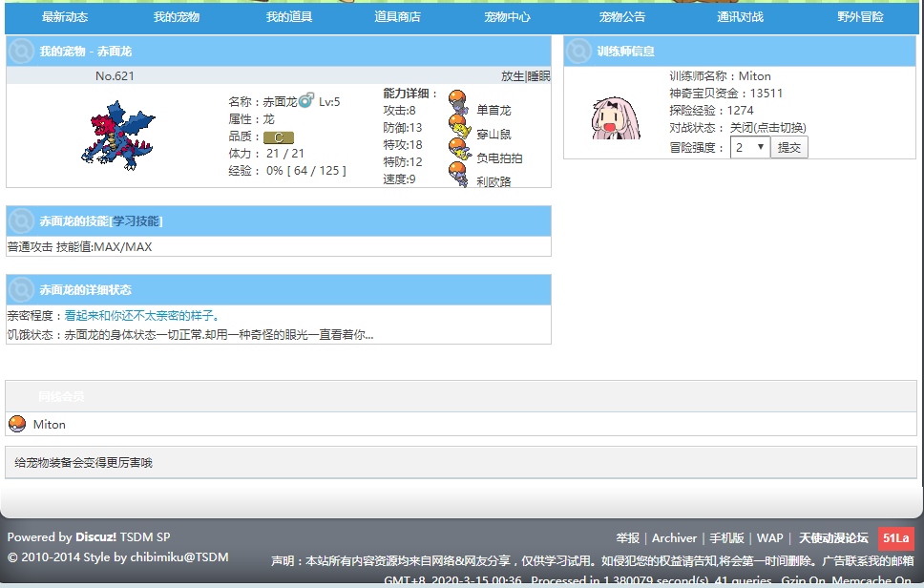Viewport: 924px width, 588px height.
Task: Toggle battle status 关闭(点击切换)
Action: (x=767, y=128)
